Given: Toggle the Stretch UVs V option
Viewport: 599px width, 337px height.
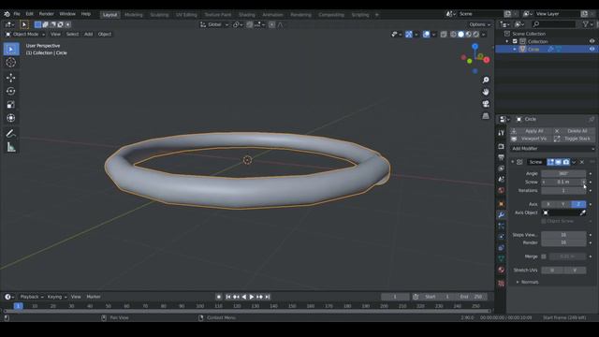Looking at the screenshot, I should (575, 271).
